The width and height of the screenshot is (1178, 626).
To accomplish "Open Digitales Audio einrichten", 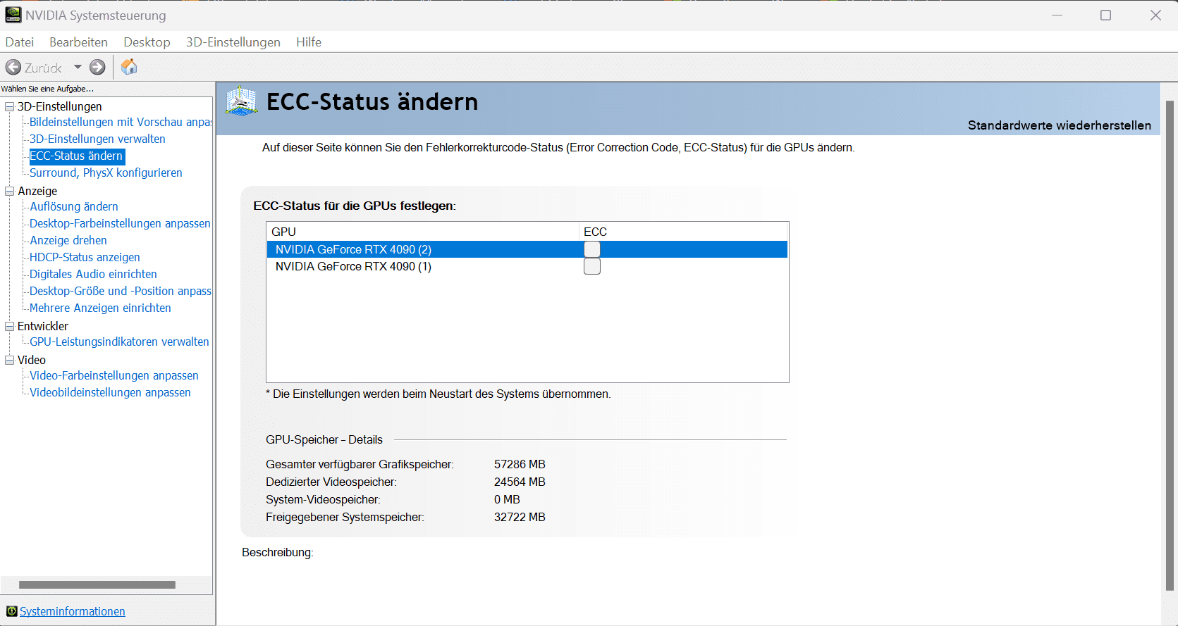I will (93, 274).
